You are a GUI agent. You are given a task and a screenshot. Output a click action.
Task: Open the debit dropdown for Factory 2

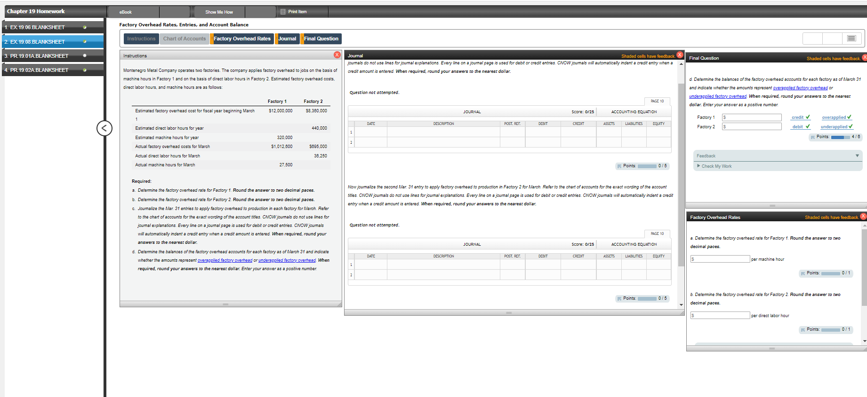pos(801,127)
